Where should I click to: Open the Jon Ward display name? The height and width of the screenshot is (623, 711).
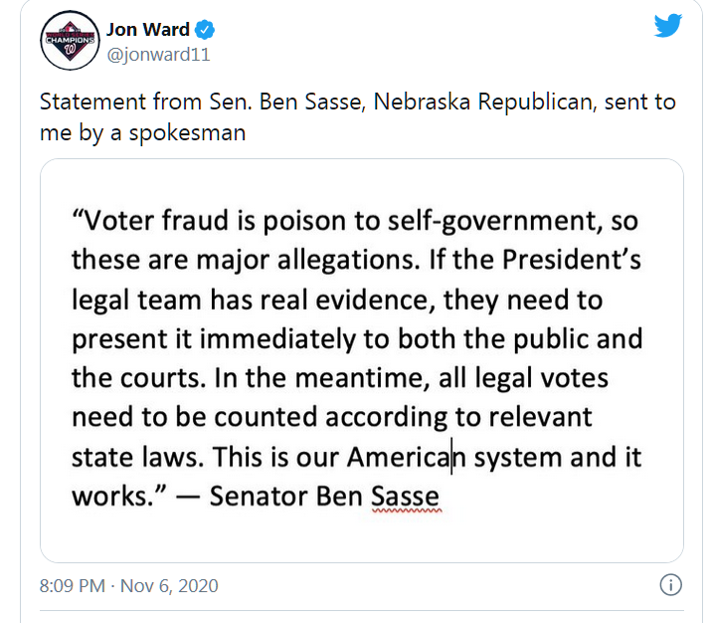pyautogui.click(x=149, y=29)
